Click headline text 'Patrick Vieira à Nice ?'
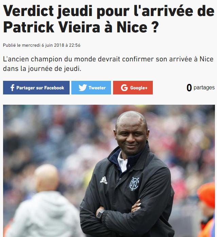Image resolution: width=217 pixels, height=237 pixels. click(81, 27)
